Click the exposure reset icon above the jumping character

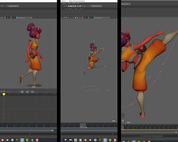coord(83,18)
